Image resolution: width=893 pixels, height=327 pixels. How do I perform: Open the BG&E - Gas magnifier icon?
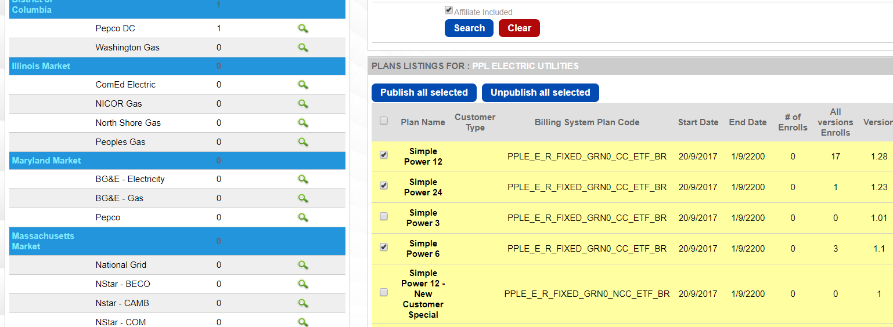pos(303,198)
